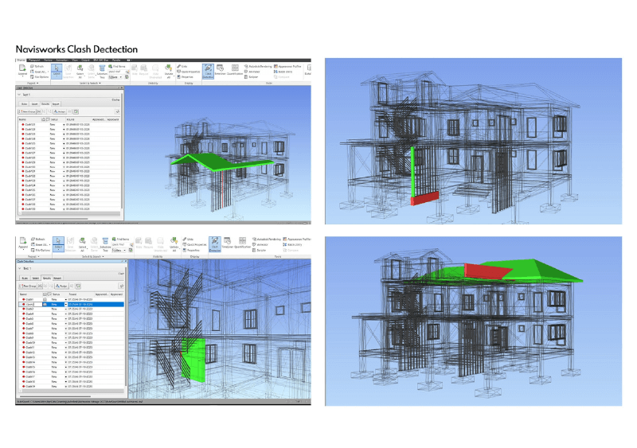Click New Group button in lower Clash Detective
This screenshot has height=448, width=637.
tap(28, 286)
